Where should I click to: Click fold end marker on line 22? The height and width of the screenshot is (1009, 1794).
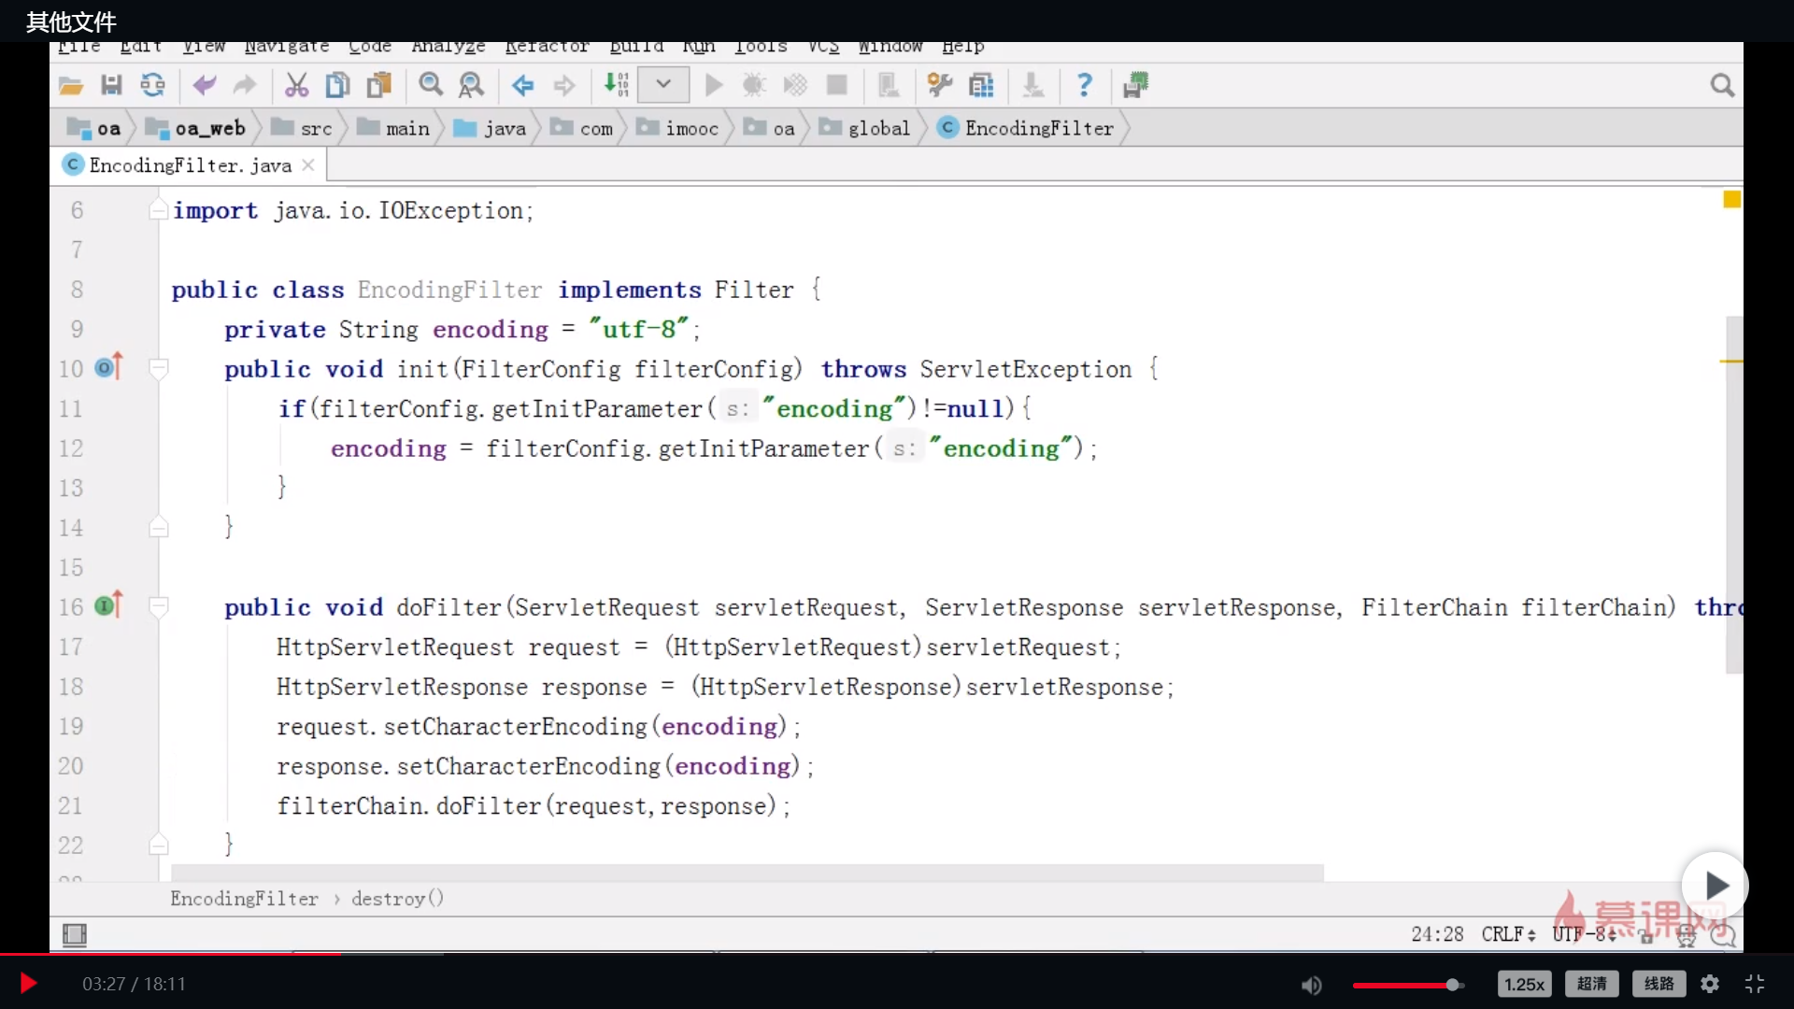coord(158,846)
